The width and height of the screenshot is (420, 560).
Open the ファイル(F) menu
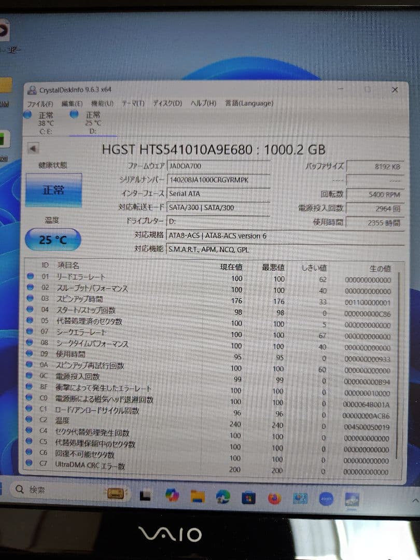tap(40, 103)
